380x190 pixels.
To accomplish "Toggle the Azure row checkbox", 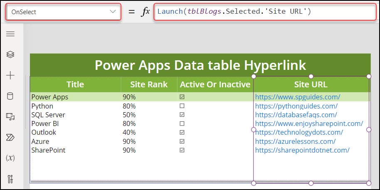I will tap(182, 141).
